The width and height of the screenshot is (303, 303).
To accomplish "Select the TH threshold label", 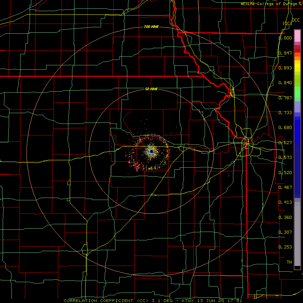I will [x=289, y=262].
